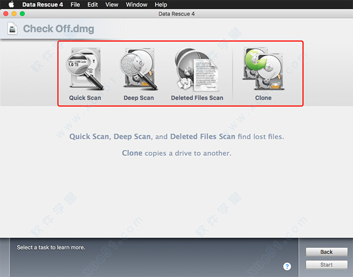This screenshot has width=353, height=277.
Task: Click the 'find lost files.' description line
Action: 176,136
